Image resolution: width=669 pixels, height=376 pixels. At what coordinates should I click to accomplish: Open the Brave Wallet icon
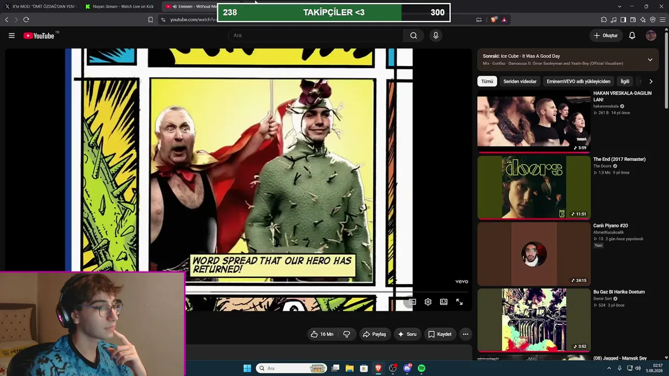(x=633, y=20)
